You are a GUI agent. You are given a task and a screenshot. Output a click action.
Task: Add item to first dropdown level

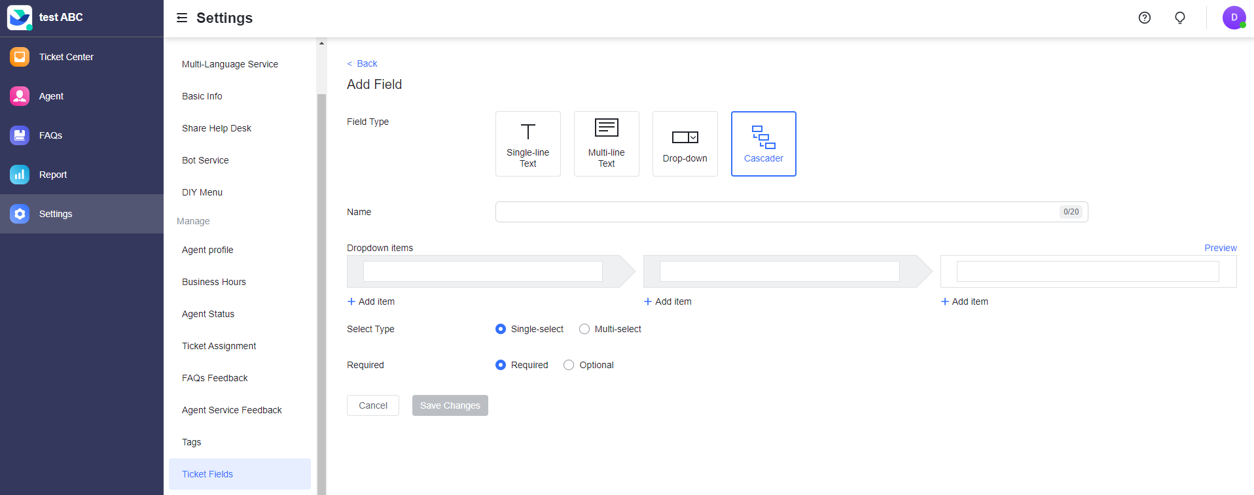[x=371, y=301]
